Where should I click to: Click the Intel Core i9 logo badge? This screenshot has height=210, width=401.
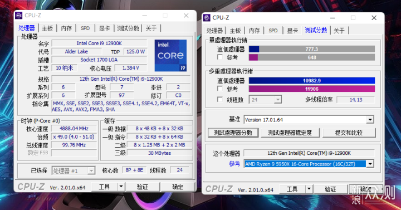tap(170, 56)
